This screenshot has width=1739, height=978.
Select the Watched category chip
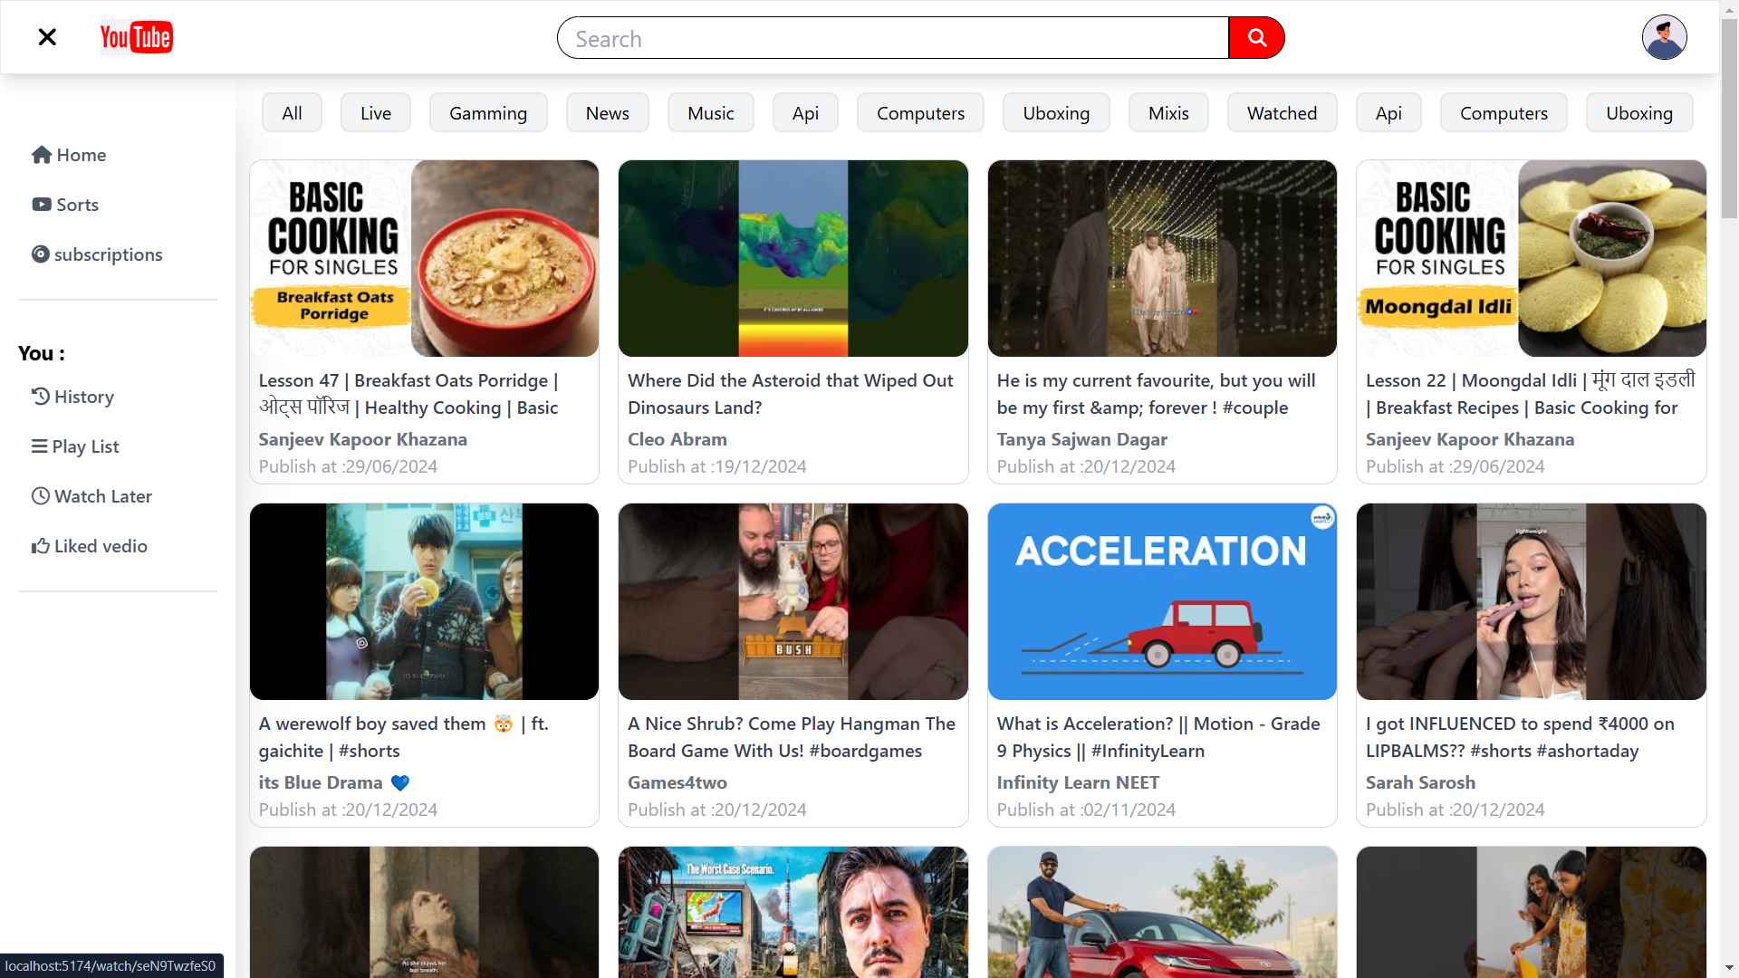click(x=1283, y=113)
